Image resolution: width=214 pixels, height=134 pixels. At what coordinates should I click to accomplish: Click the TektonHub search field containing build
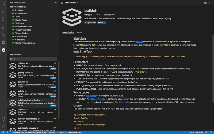(x=33, y=59)
